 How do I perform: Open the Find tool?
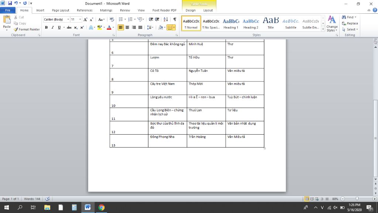tap(348, 17)
